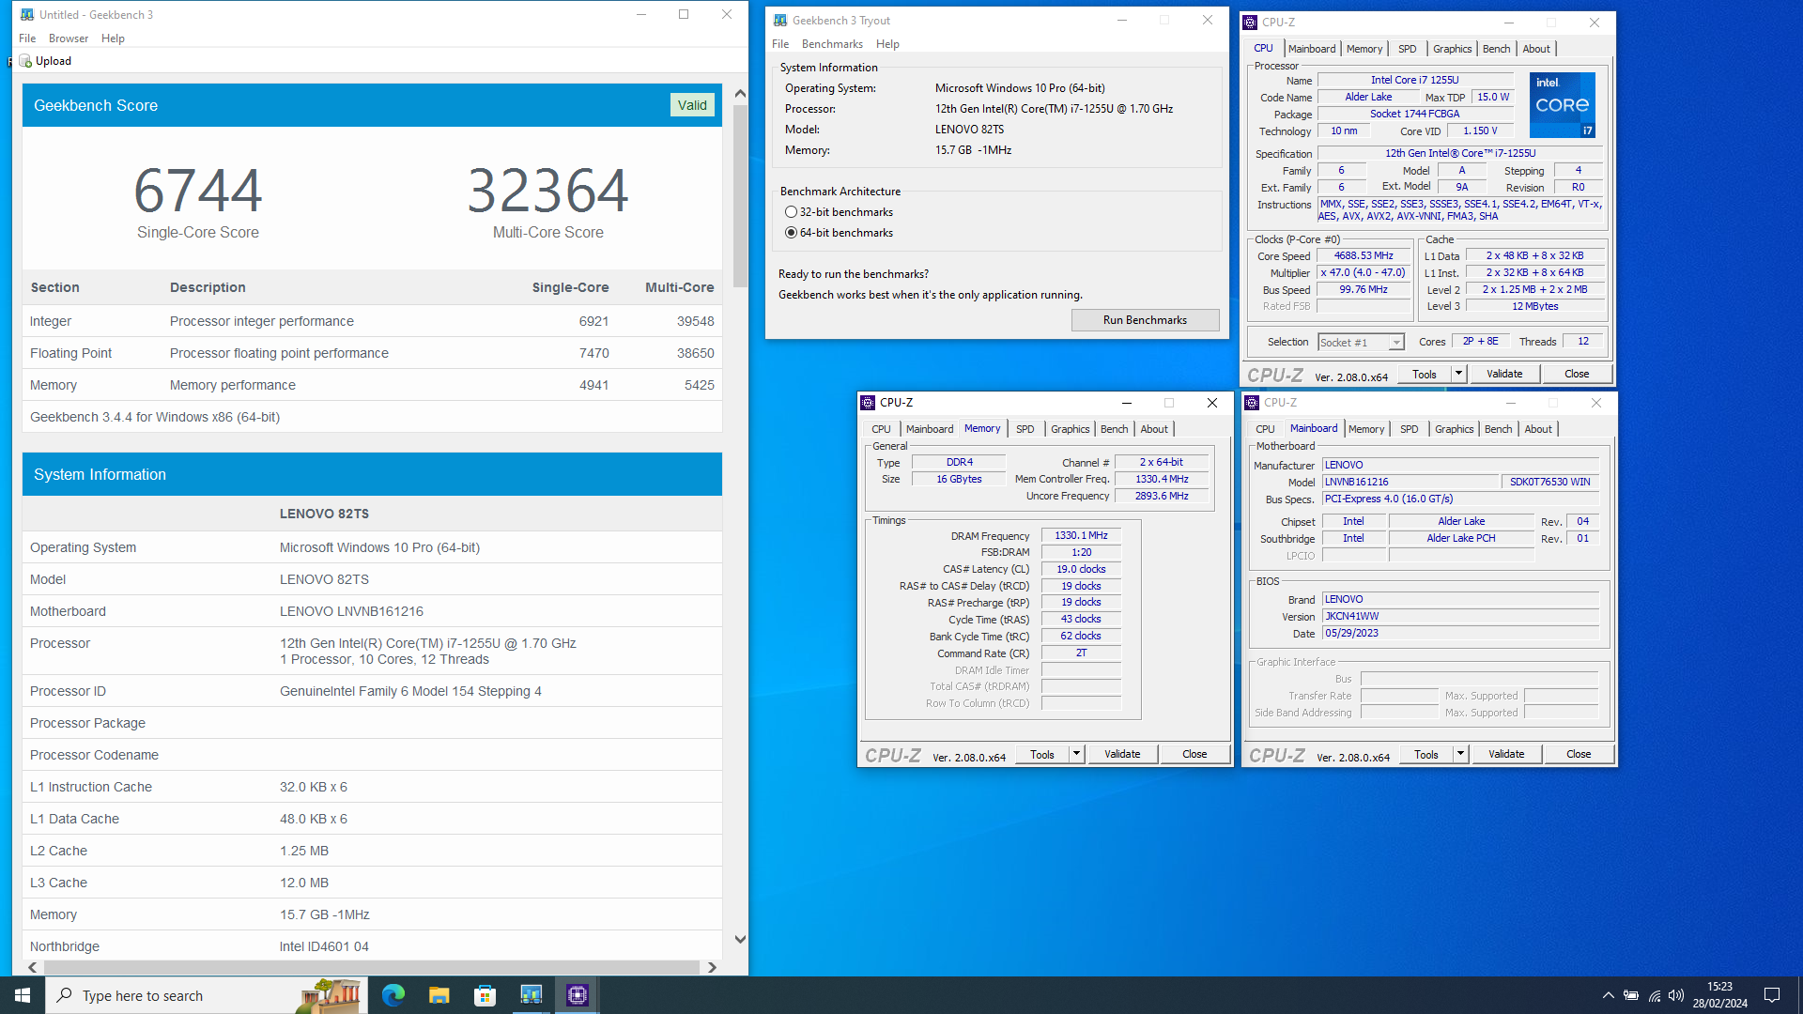The image size is (1803, 1014).
Task: Click the Upload icon in Geekbench toolbar
Action: [x=25, y=61]
